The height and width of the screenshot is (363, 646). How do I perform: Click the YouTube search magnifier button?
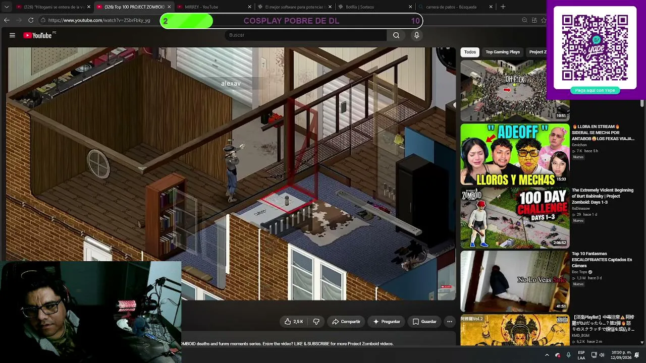tap(396, 35)
